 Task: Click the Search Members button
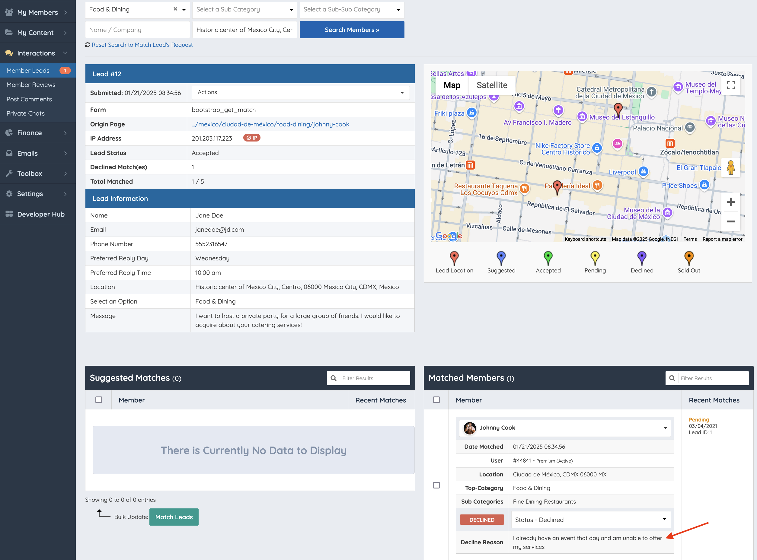(x=352, y=30)
